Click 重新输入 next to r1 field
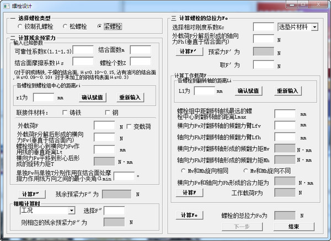The height and width of the screenshot is (241, 331). click(130, 98)
